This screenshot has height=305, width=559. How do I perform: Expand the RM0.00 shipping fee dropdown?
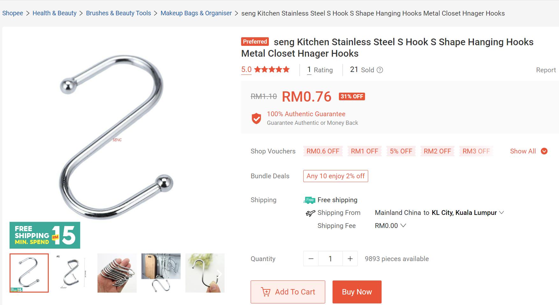click(391, 226)
